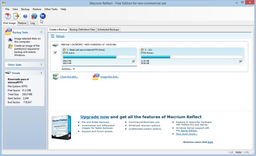Click the Windows flag icon beside Create an image
Viewport: 256px width, 156px height.
click(10, 46)
